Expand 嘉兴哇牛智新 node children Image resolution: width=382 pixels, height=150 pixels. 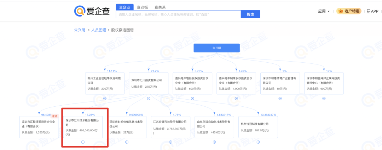pyautogui.click(x=192, y=98)
